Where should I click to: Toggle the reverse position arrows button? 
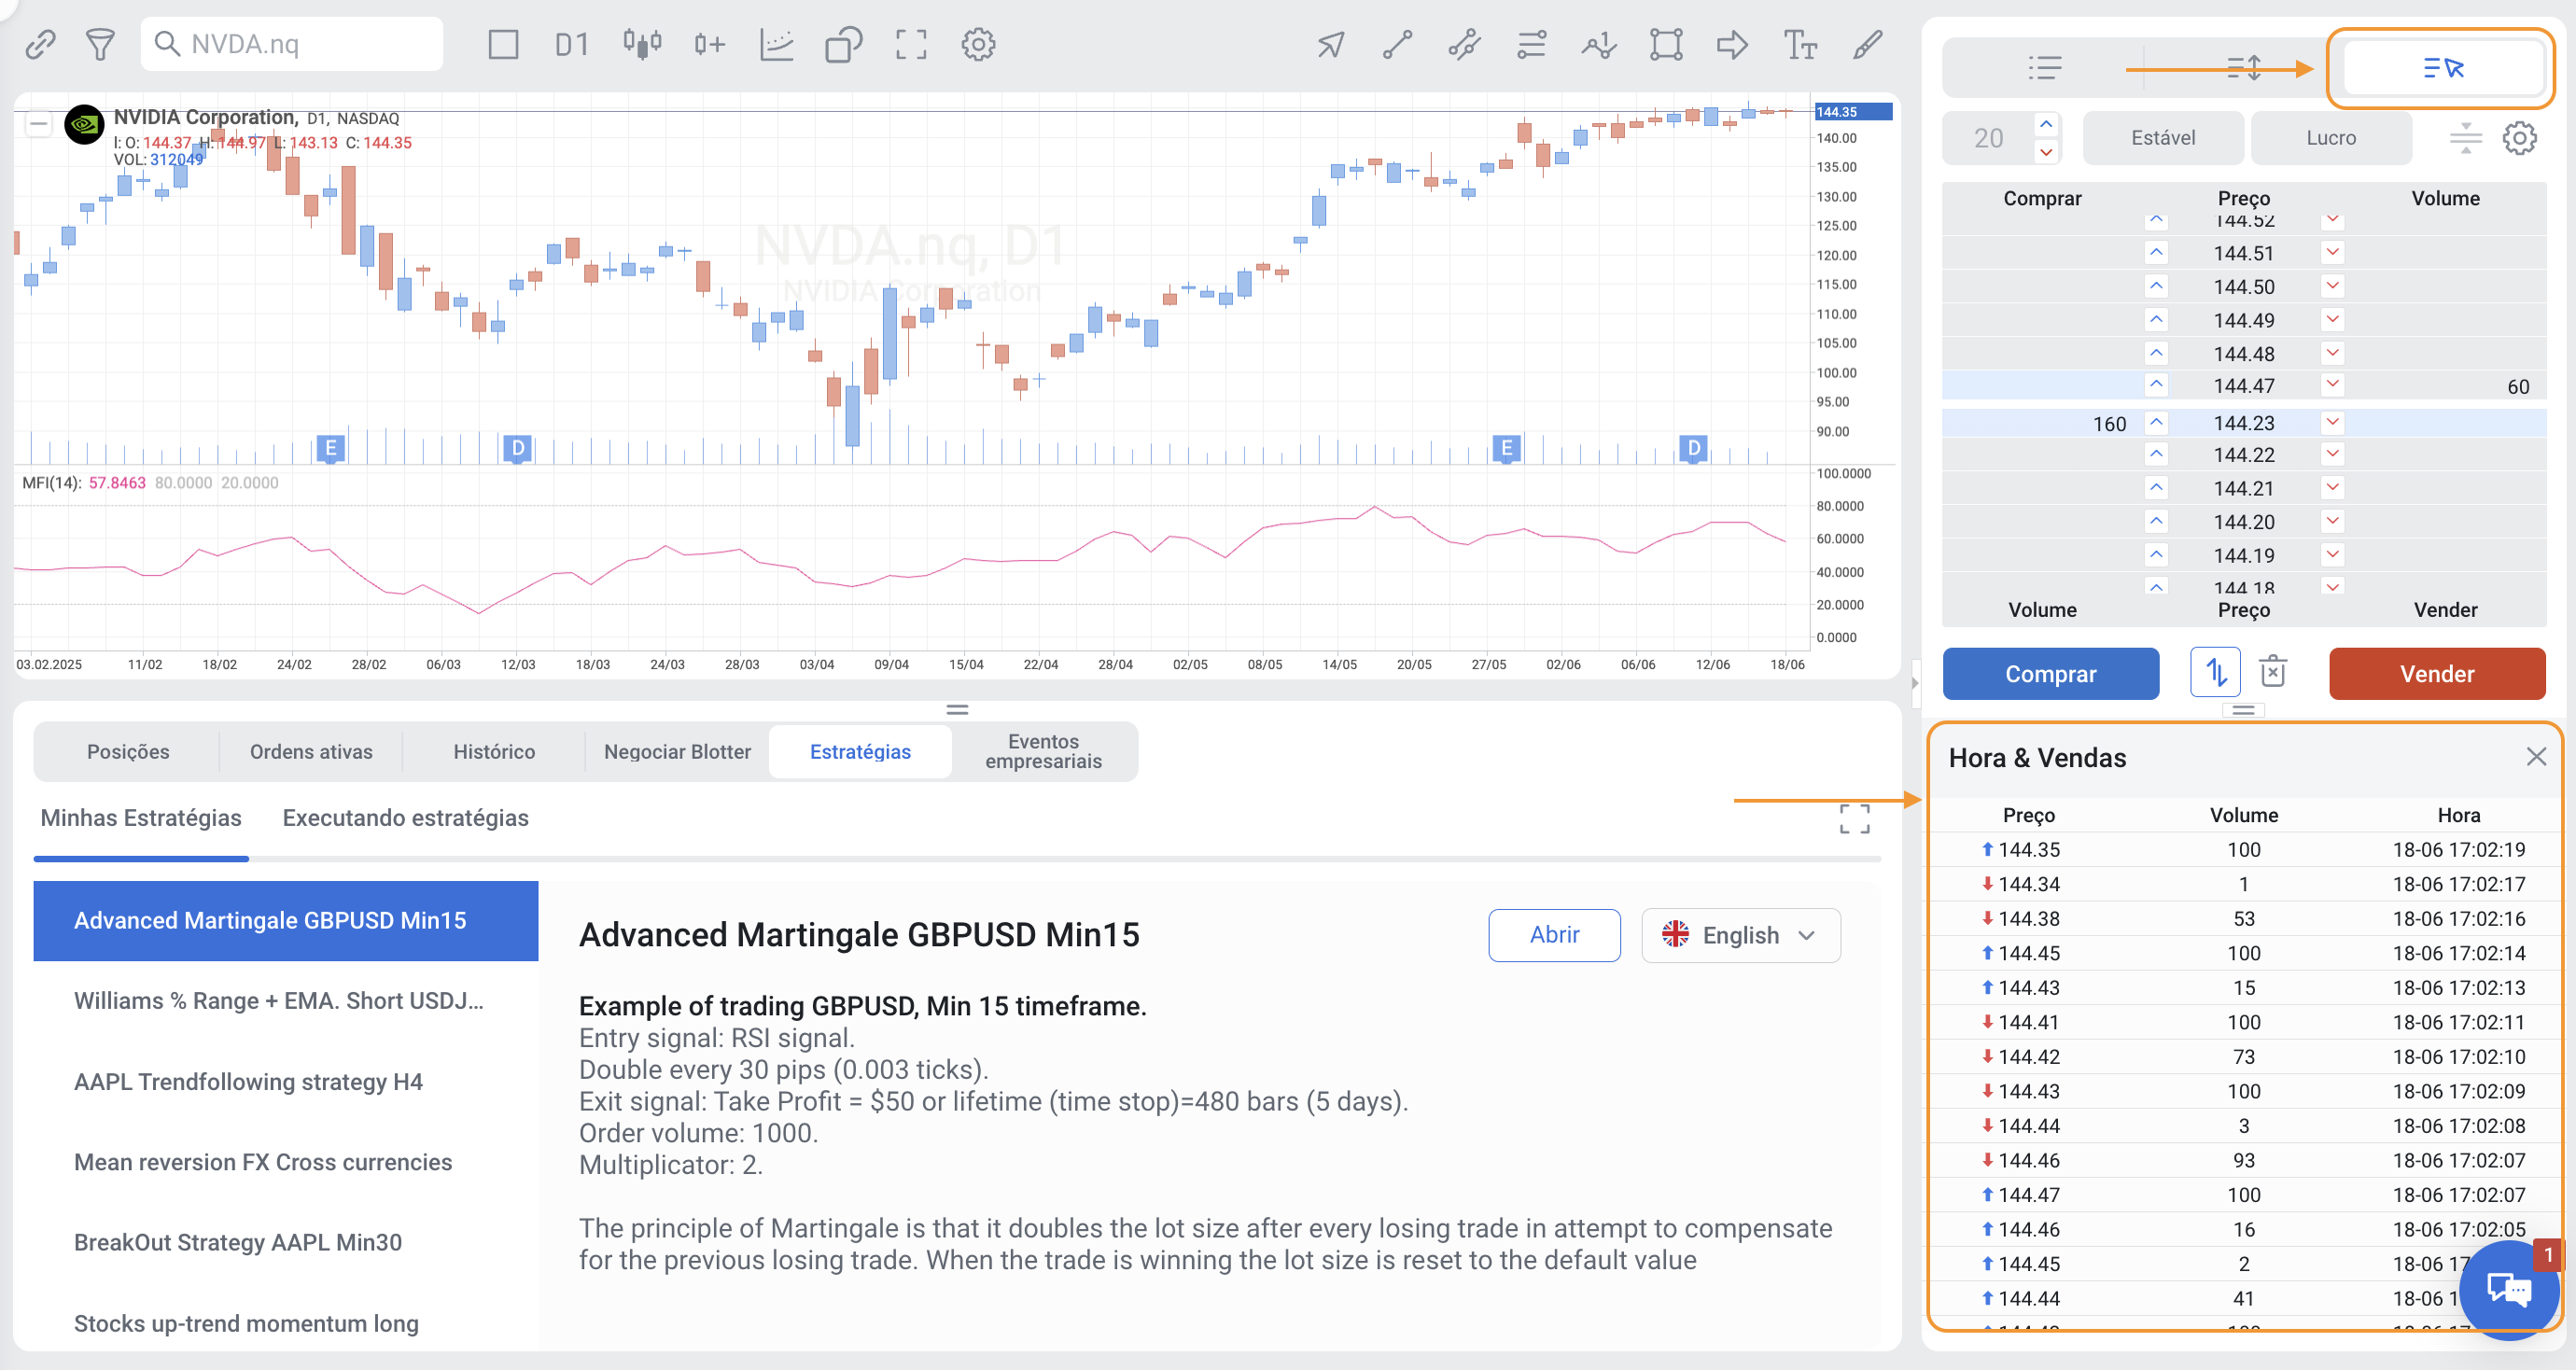coord(2215,672)
